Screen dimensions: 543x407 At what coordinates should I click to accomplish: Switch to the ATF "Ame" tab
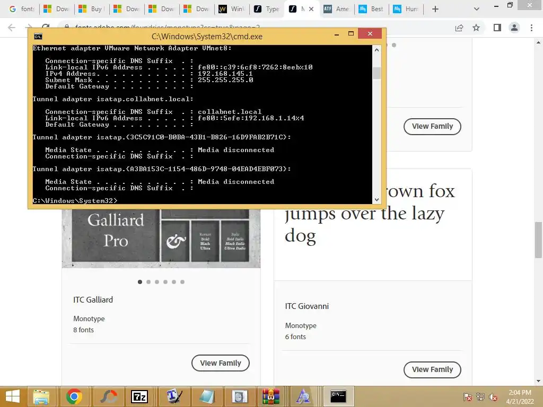(x=337, y=9)
